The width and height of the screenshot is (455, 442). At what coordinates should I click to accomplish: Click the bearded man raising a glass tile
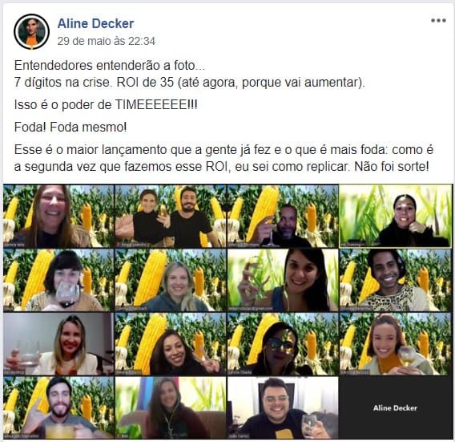point(283,216)
